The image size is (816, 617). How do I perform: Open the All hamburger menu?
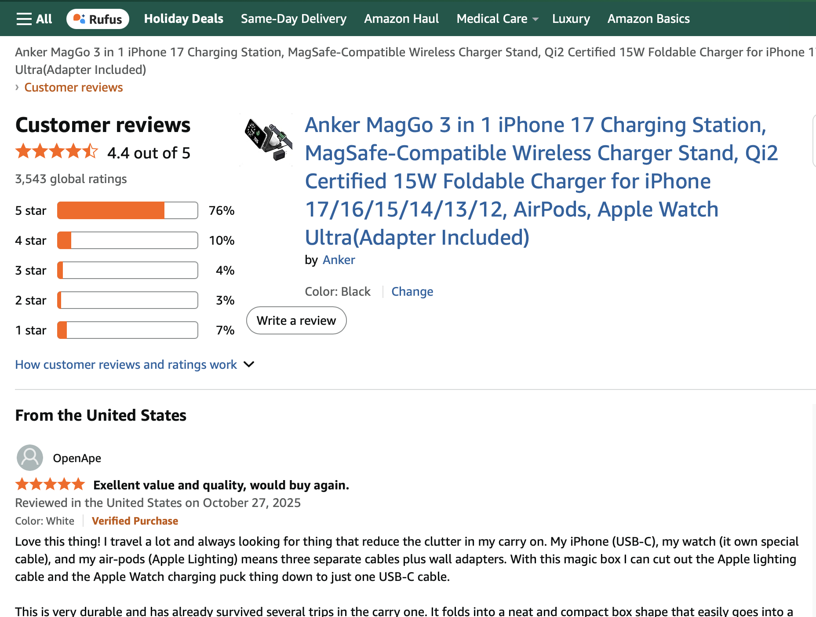click(x=34, y=19)
